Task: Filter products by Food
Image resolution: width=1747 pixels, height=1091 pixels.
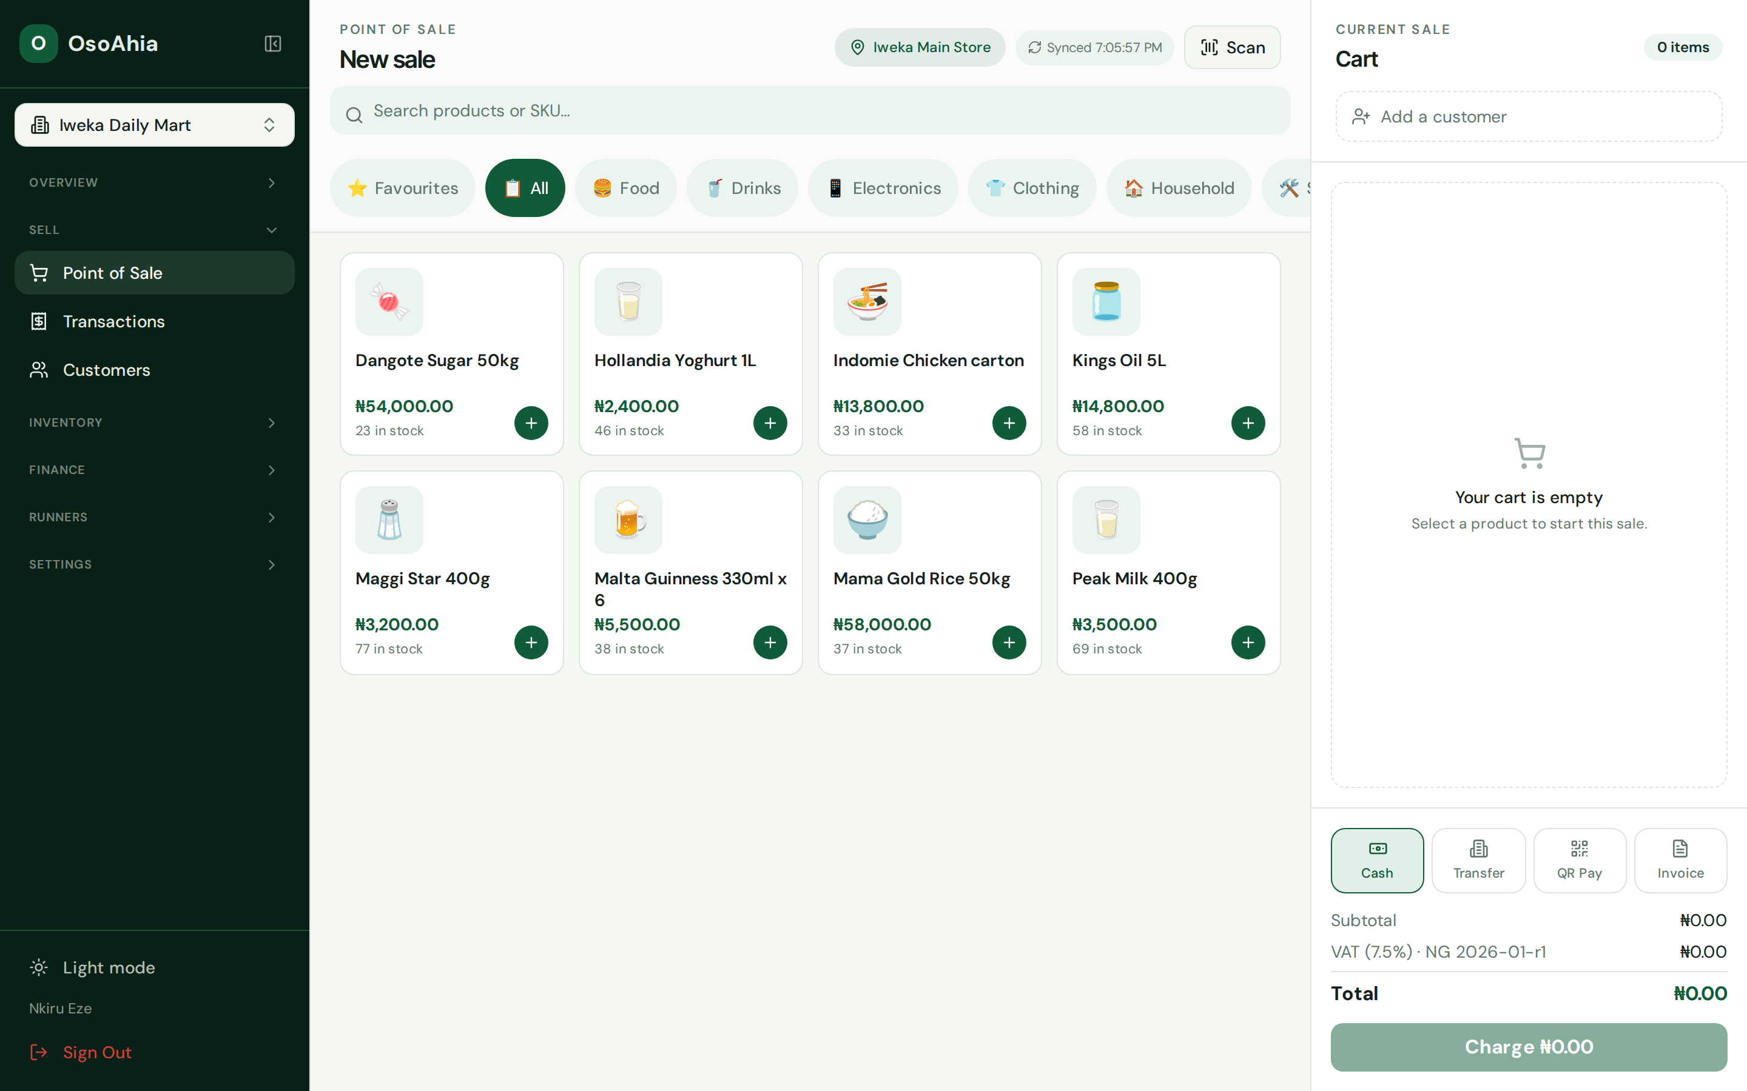Action: coord(626,189)
